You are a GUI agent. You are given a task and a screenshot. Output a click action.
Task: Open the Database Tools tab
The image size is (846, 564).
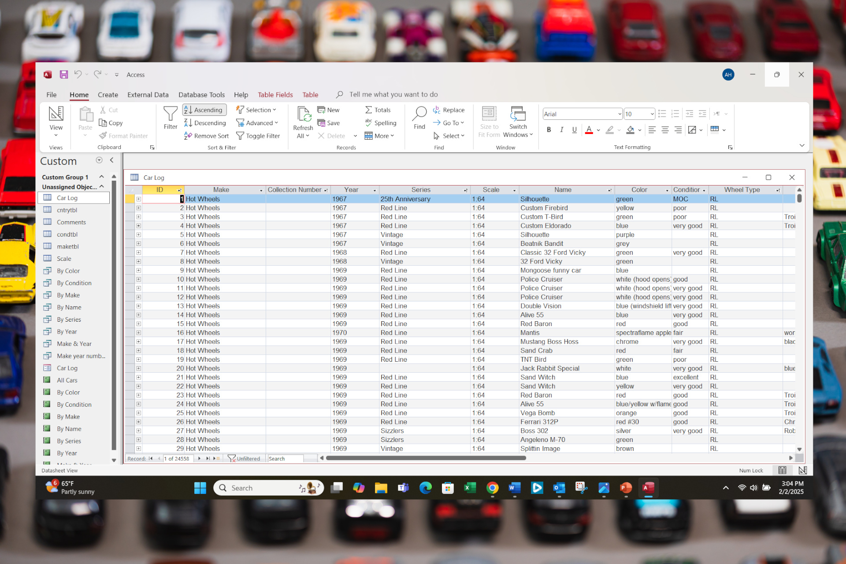click(x=201, y=95)
